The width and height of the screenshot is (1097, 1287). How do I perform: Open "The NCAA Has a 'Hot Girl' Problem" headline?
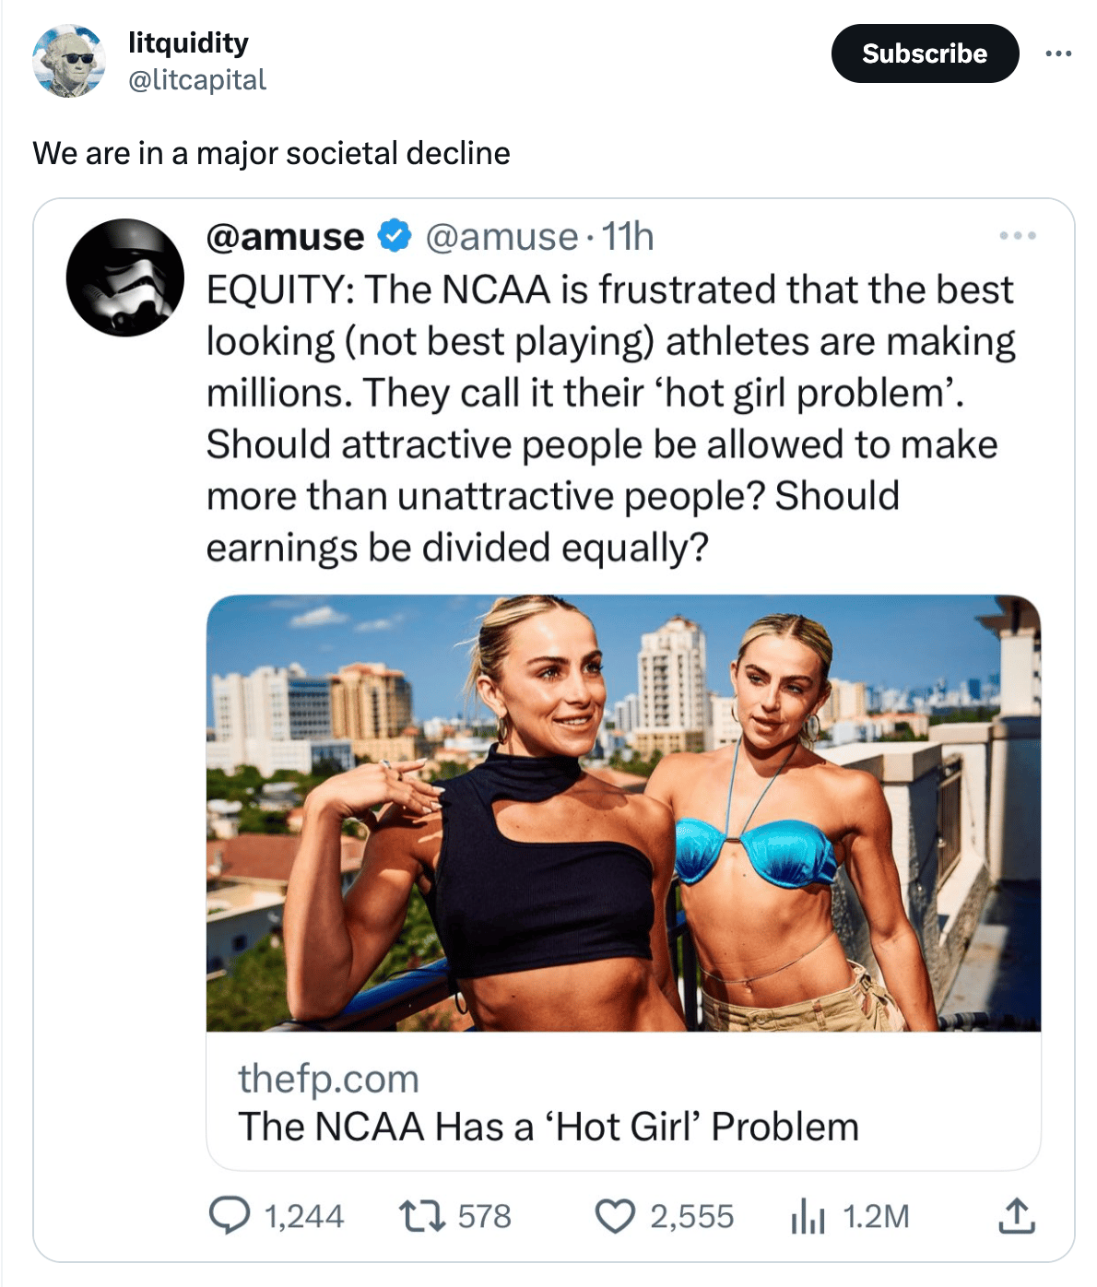coord(548,1127)
